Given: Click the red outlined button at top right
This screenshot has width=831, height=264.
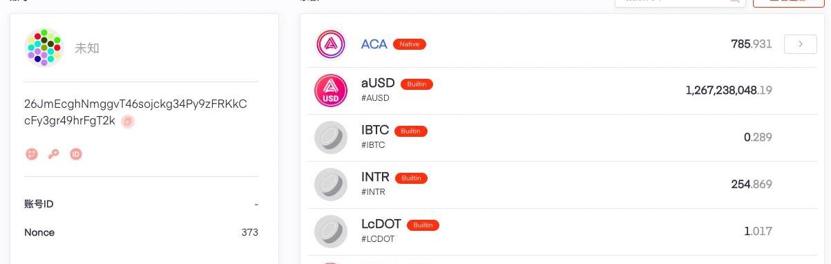Looking at the screenshot, I should click(788, 2).
